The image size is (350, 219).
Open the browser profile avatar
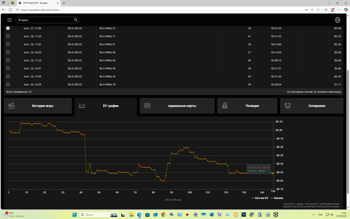click(x=332, y=10)
